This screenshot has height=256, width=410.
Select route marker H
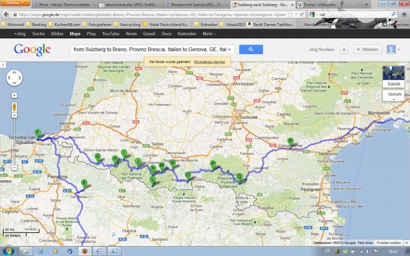pos(115,160)
